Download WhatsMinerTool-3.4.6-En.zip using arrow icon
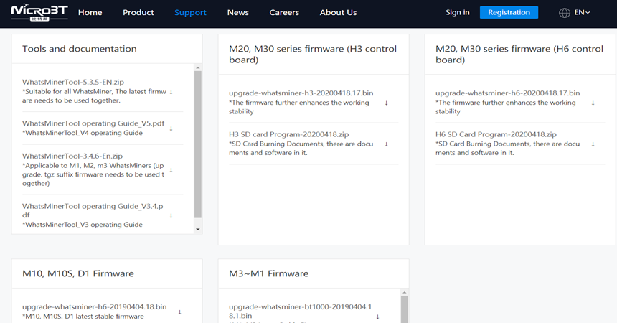This screenshot has width=617, height=323. pyautogui.click(x=171, y=170)
